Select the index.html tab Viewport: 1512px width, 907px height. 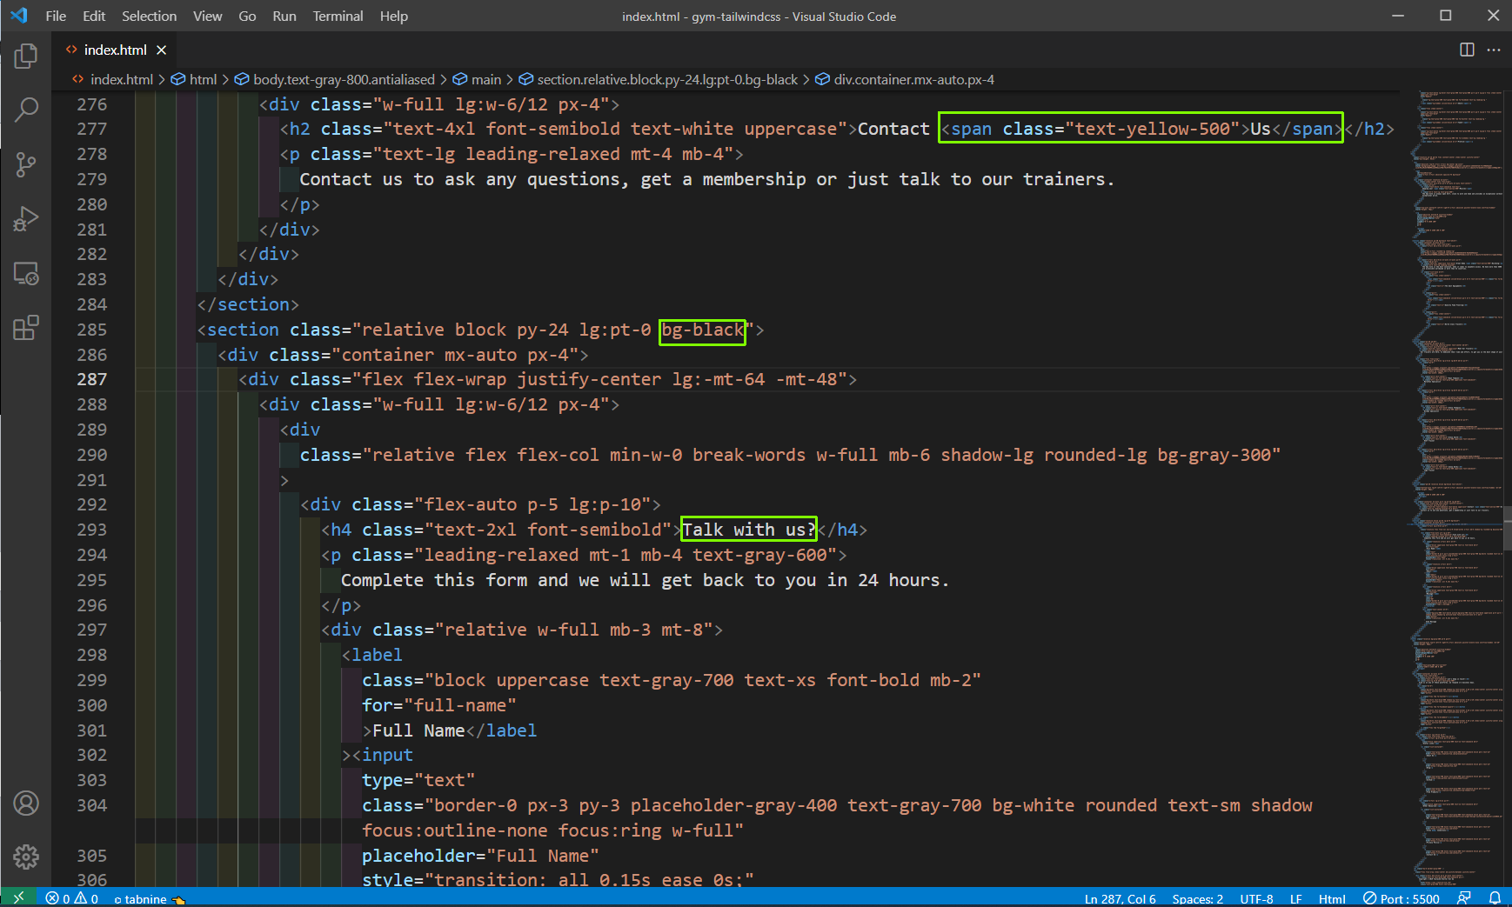(x=115, y=50)
